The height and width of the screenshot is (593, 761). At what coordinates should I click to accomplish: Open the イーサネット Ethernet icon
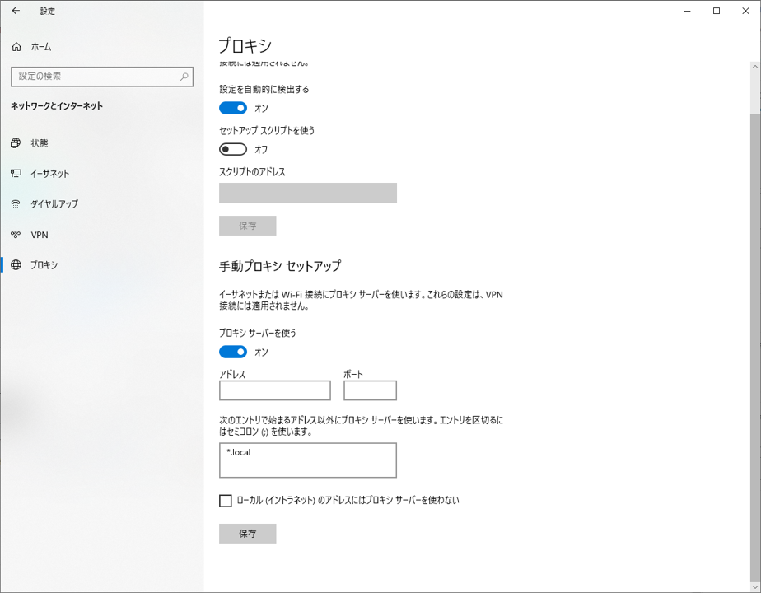(x=16, y=173)
